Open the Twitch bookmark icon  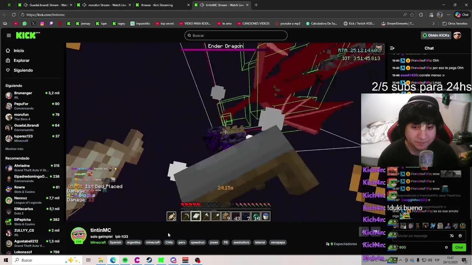[x=51, y=24]
